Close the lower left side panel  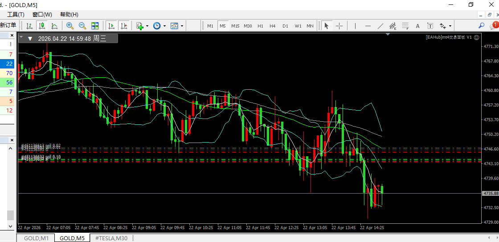(12, 140)
